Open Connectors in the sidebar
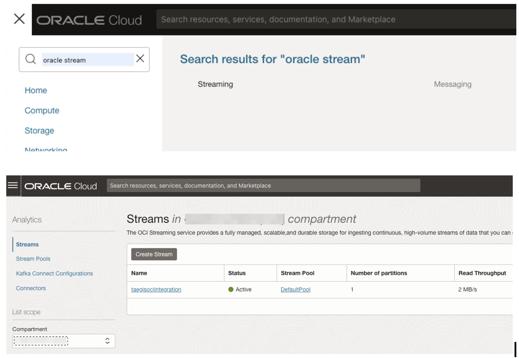The width and height of the screenshot is (519, 358). click(x=31, y=288)
